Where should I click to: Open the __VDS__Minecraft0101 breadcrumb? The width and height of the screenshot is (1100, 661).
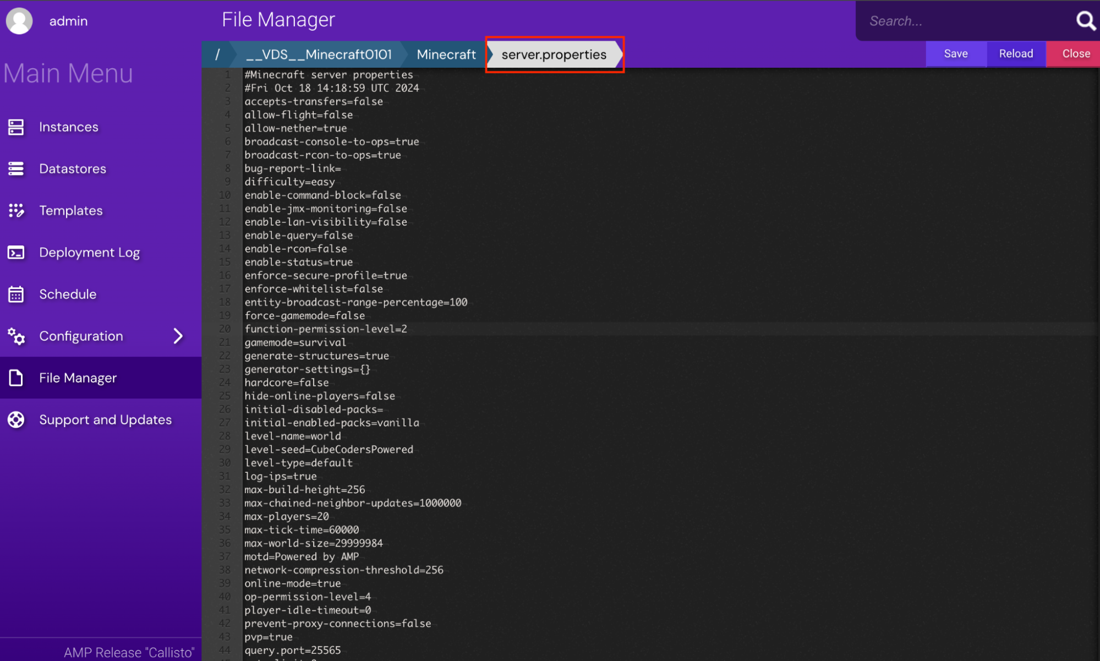[x=319, y=54]
